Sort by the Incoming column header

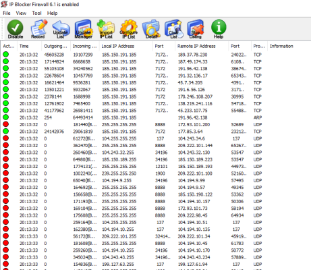(84, 46)
